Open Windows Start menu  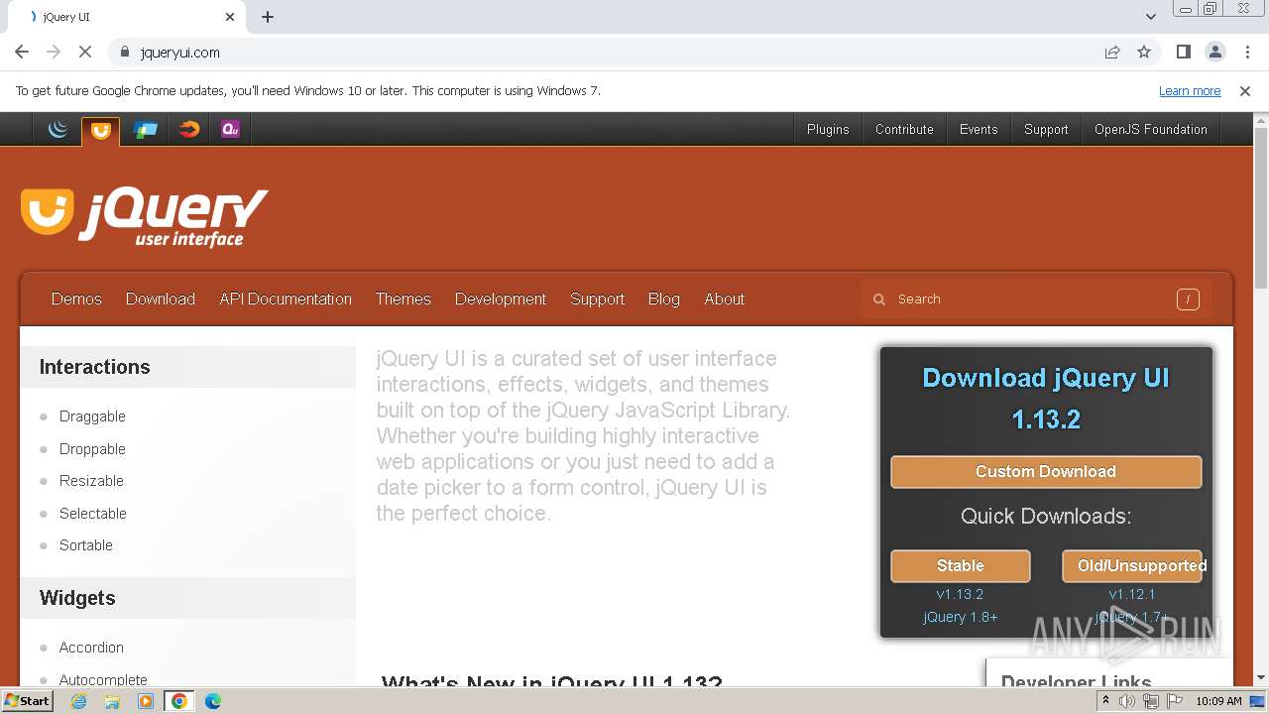coord(27,701)
